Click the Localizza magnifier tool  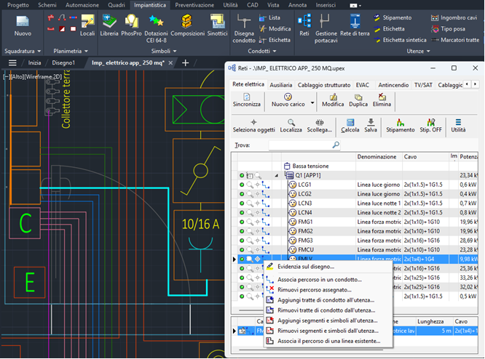[x=291, y=124]
